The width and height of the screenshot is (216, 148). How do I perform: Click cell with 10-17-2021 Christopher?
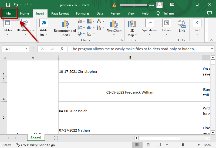tap(130, 71)
